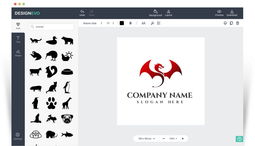This screenshot has height=146, width=255.
Task: Open the 100% zoom level dropdown
Action: (x=173, y=139)
